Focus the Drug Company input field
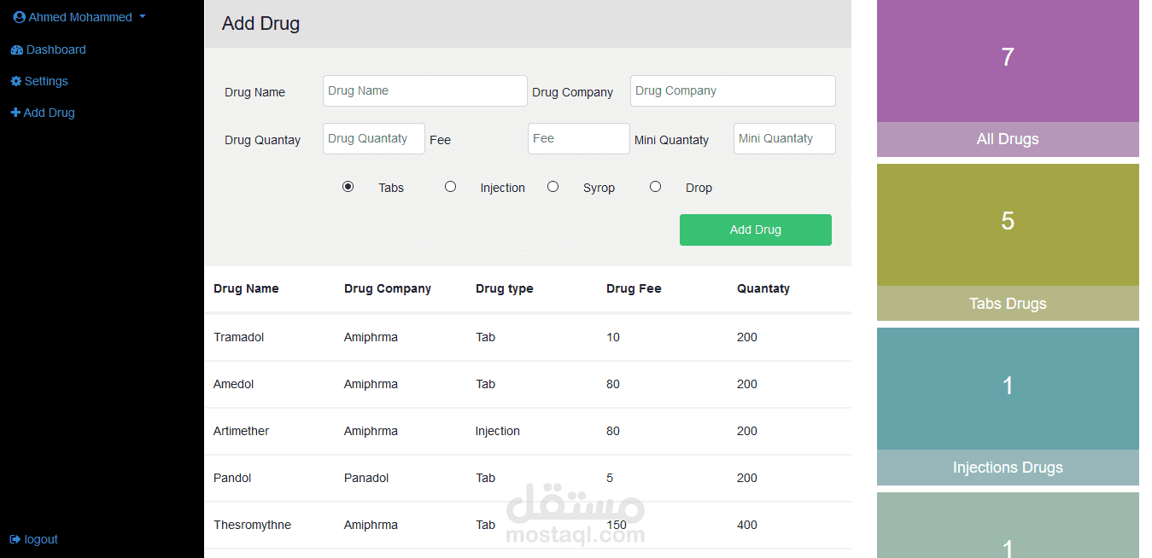1152x558 pixels. click(733, 90)
